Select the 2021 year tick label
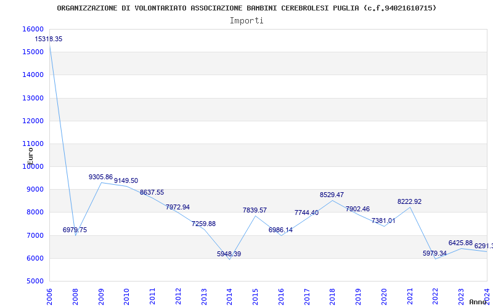This screenshot has height=308, width=493. click(409, 296)
